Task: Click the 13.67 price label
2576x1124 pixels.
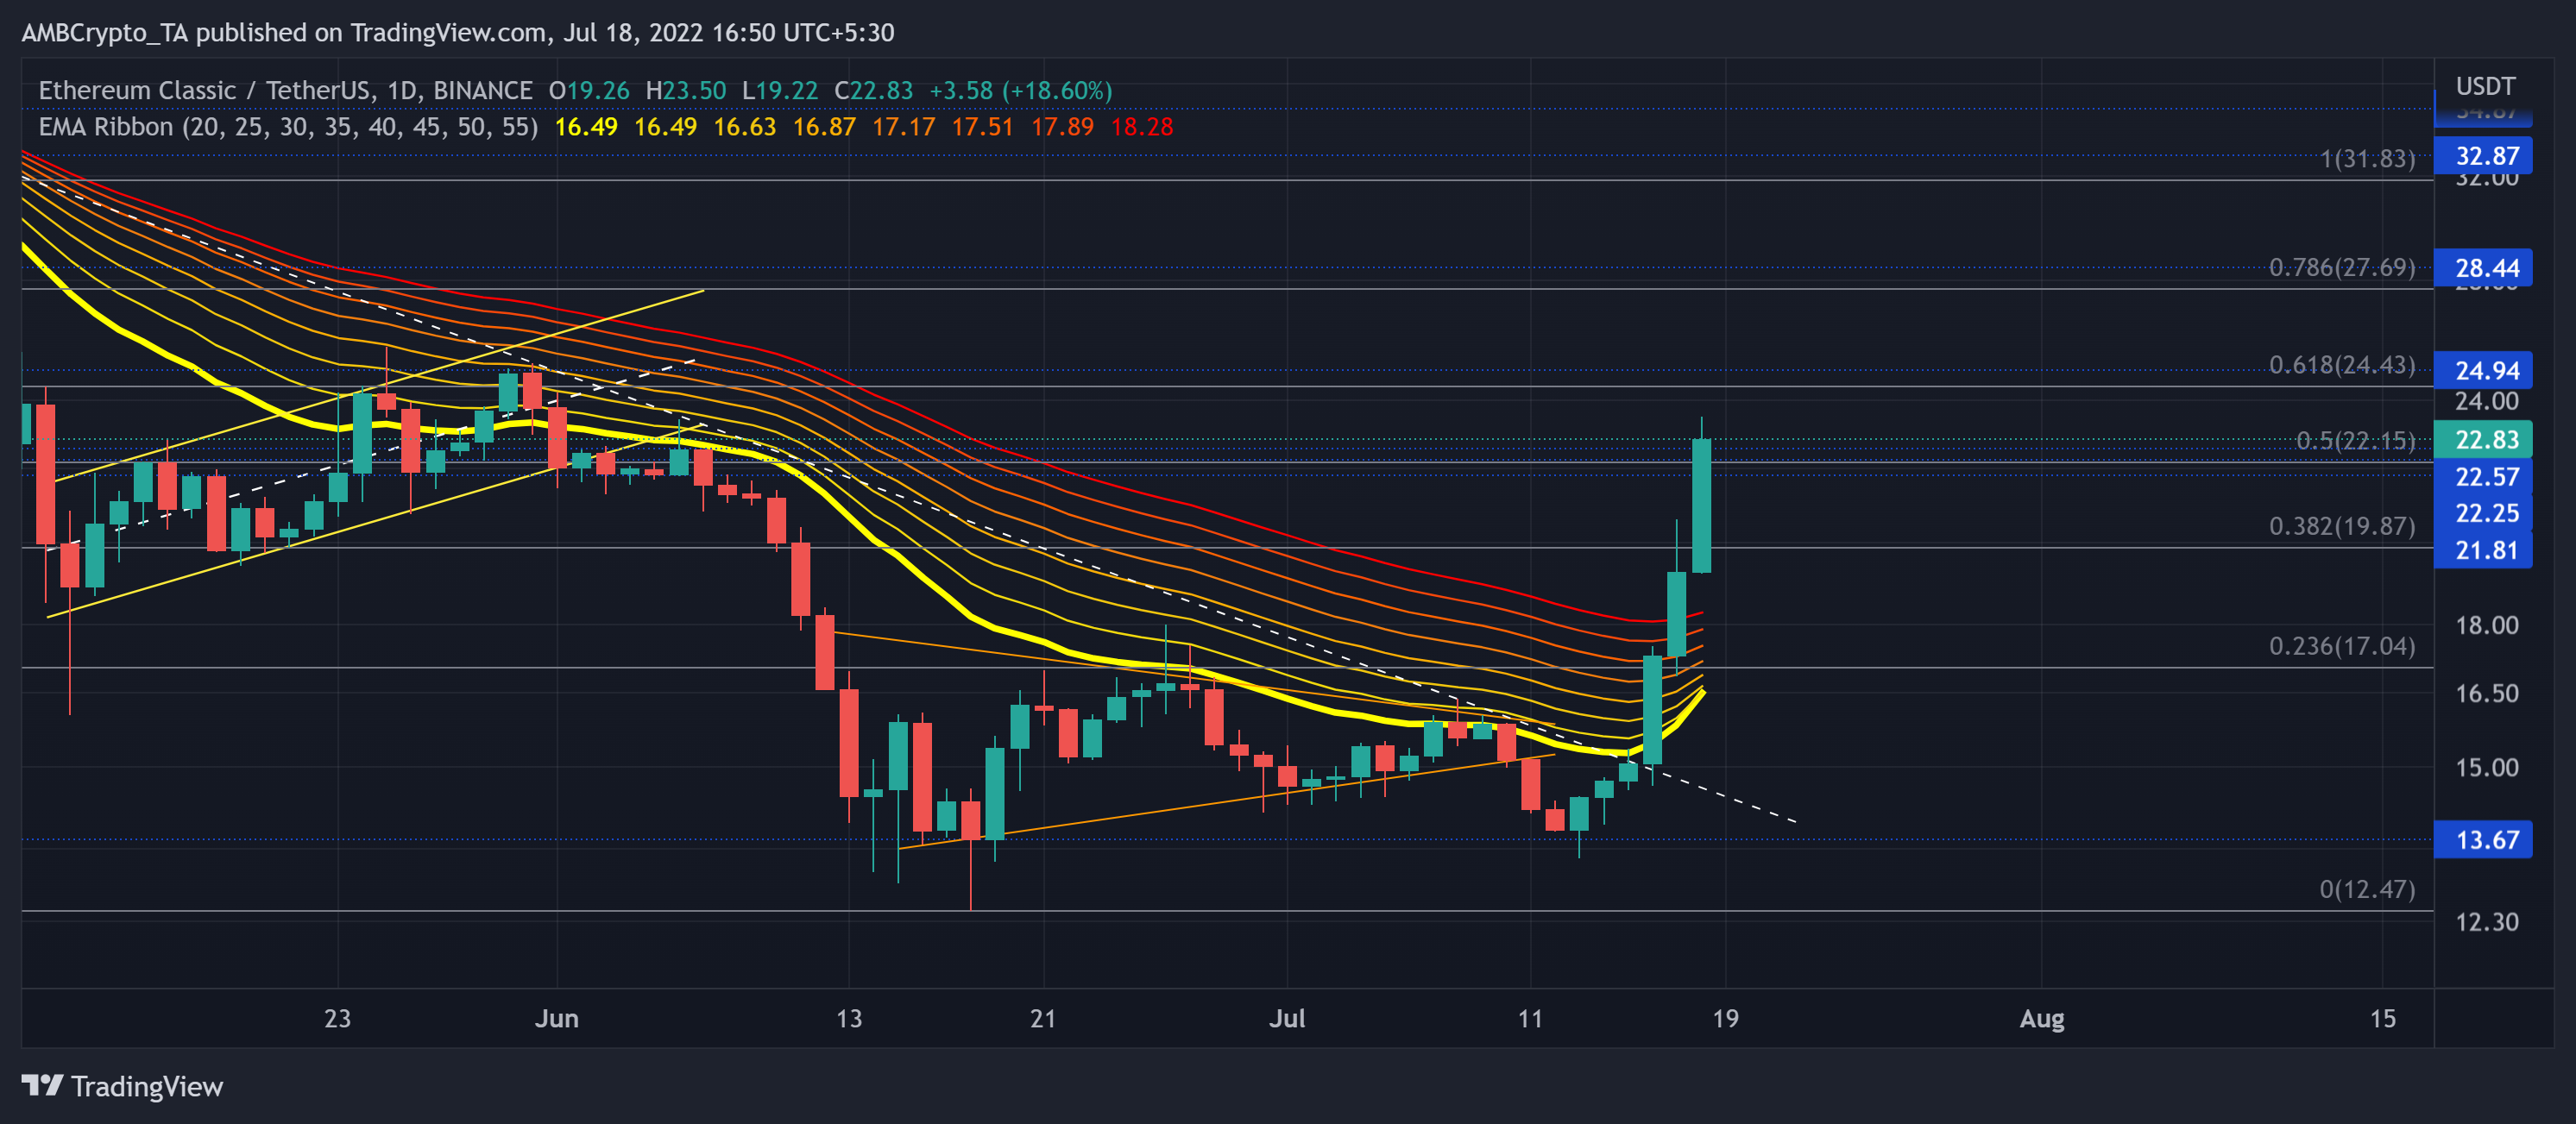Action: click(2484, 840)
